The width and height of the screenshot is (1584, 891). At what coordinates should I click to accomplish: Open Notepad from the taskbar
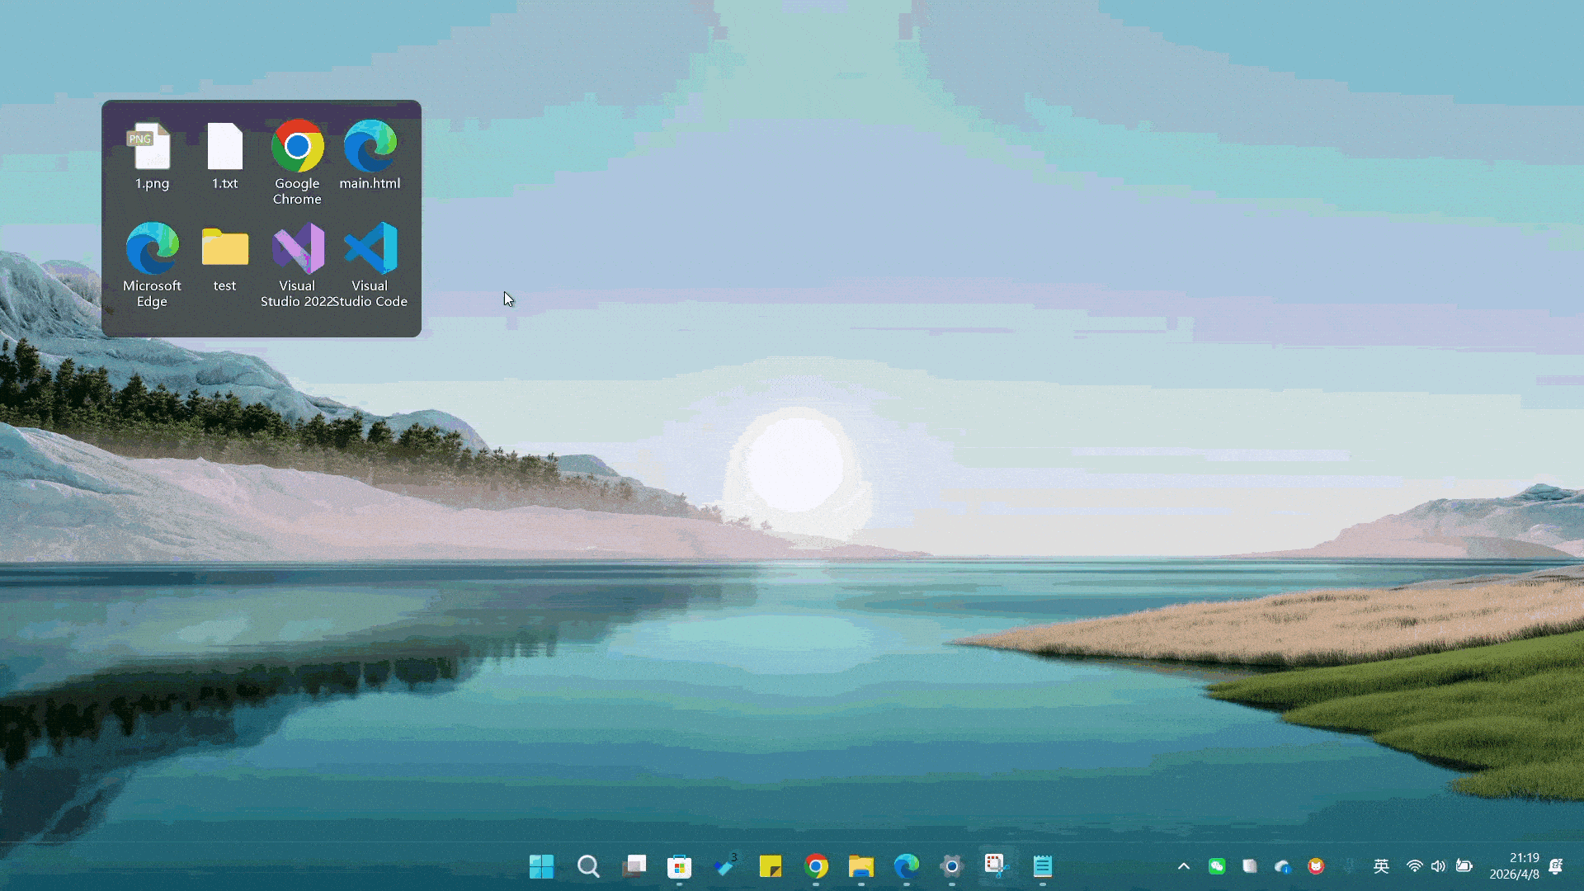1043,866
